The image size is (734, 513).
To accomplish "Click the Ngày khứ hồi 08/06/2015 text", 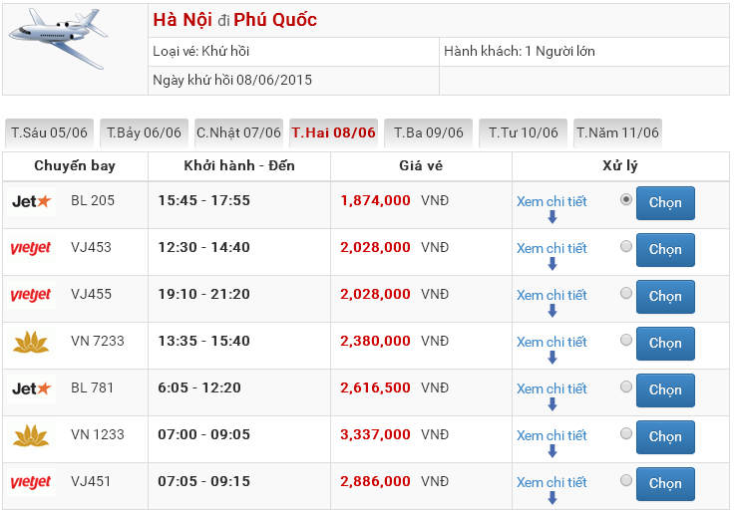I will coord(232,80).
